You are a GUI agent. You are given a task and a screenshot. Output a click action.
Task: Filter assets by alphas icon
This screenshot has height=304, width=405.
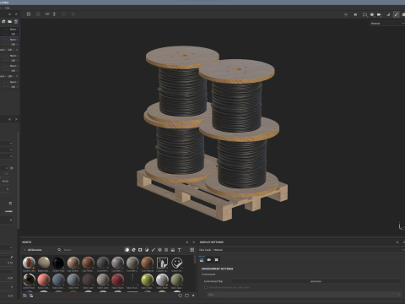(159, 250)
